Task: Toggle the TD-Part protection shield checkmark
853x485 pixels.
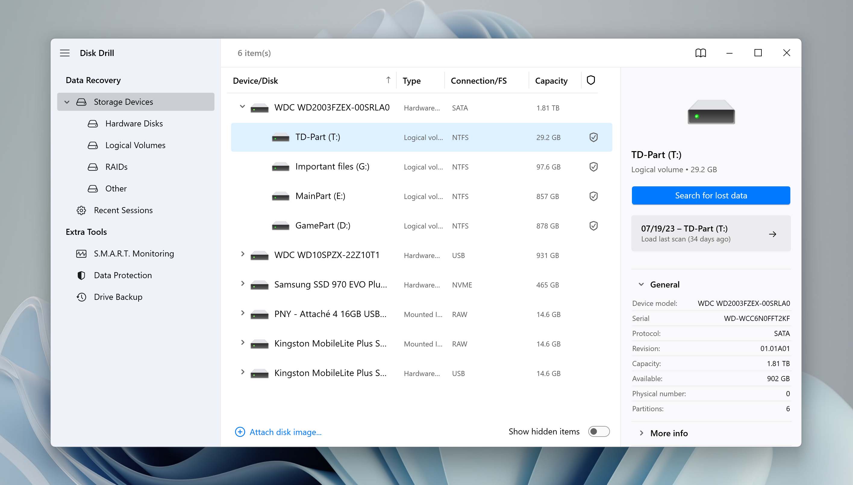Action: pyautogui.click(x=592, y=137)
